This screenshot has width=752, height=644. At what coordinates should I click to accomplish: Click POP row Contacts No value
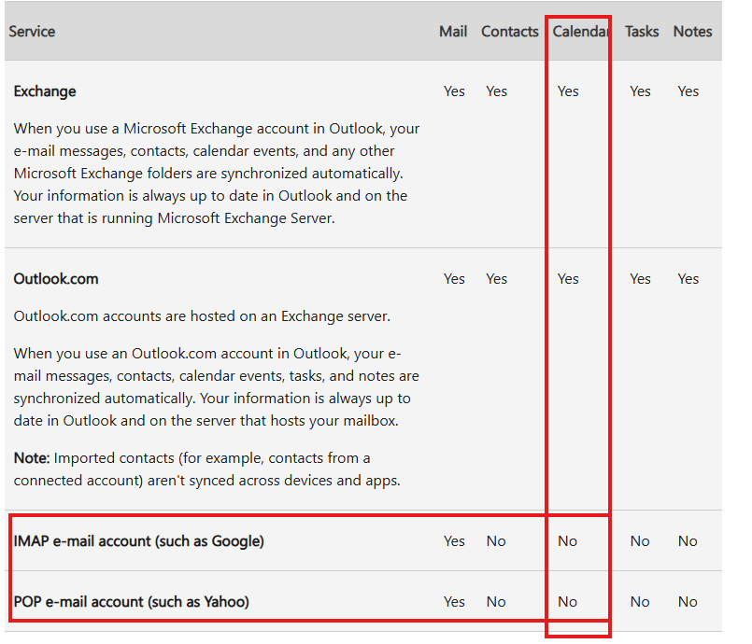point(496,601)
